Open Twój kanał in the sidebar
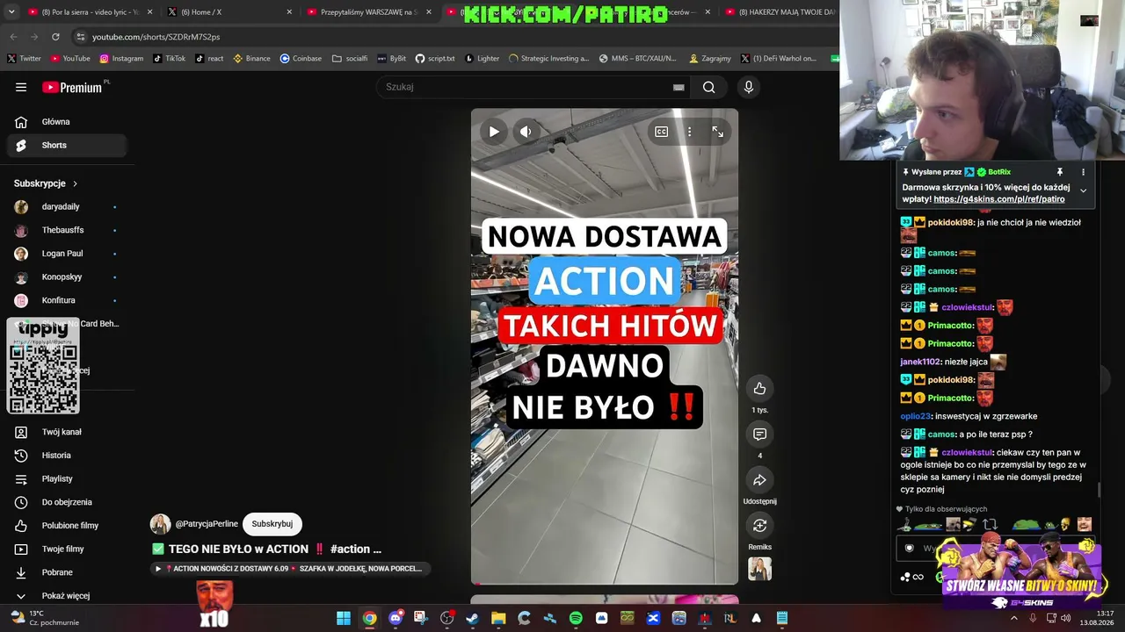This screenshot has height=632, width=1125. [x=67, y=432]
